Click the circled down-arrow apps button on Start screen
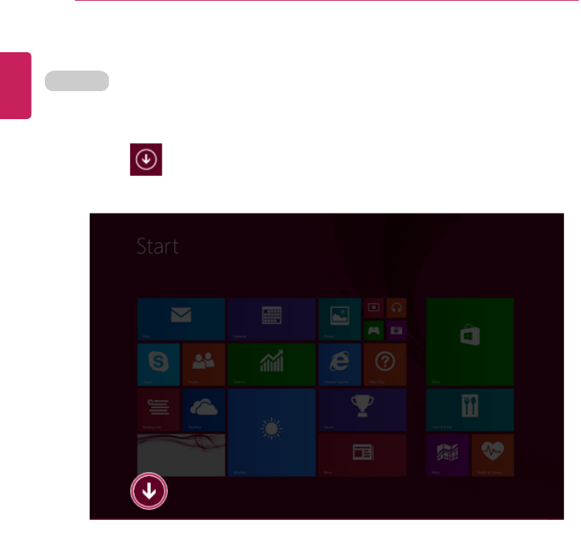This screenshot has height=536, width=581. tap(149, 491)
